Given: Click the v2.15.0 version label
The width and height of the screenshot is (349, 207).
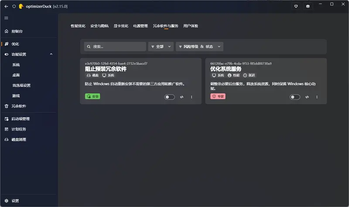Looking at the screenshot, I should (x=60, y=7).
